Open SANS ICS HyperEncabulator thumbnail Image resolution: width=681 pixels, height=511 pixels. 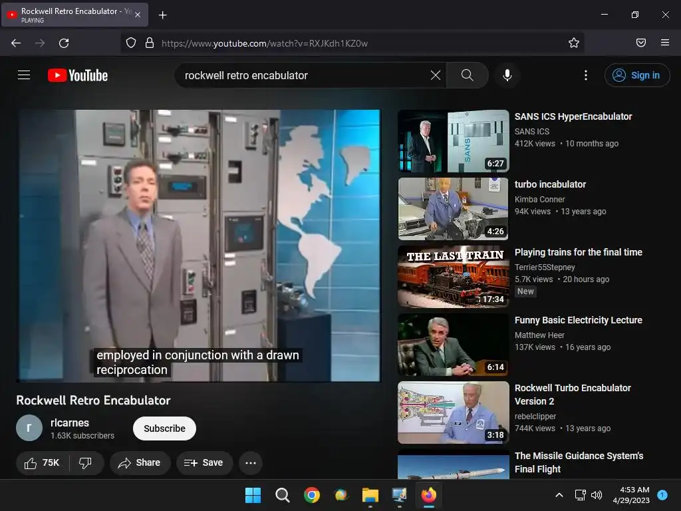click(x=454, y=141)
